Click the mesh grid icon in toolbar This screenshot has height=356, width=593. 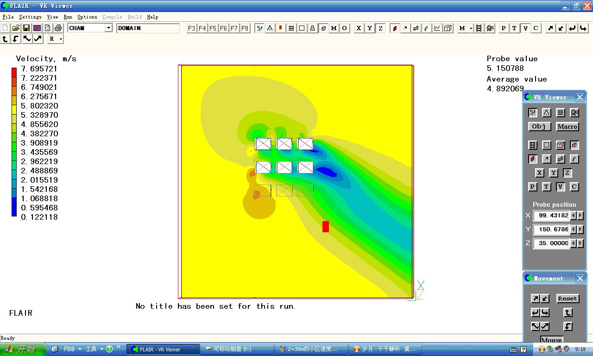[x=291, y=28]
